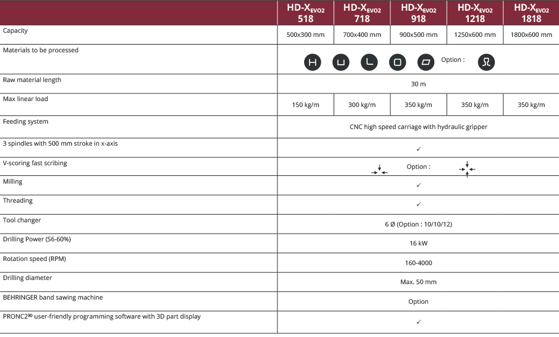Click the 1250x600 mm capacity cell
The width and height of the screenshot is (559, 337).
coord(475,34)
